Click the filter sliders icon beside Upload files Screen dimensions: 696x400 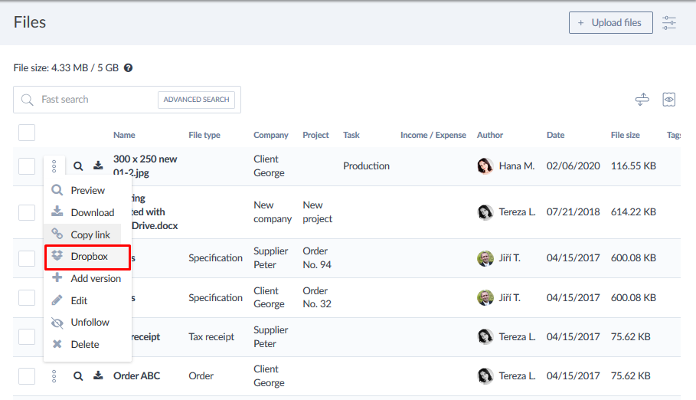[x=669, y=23]
